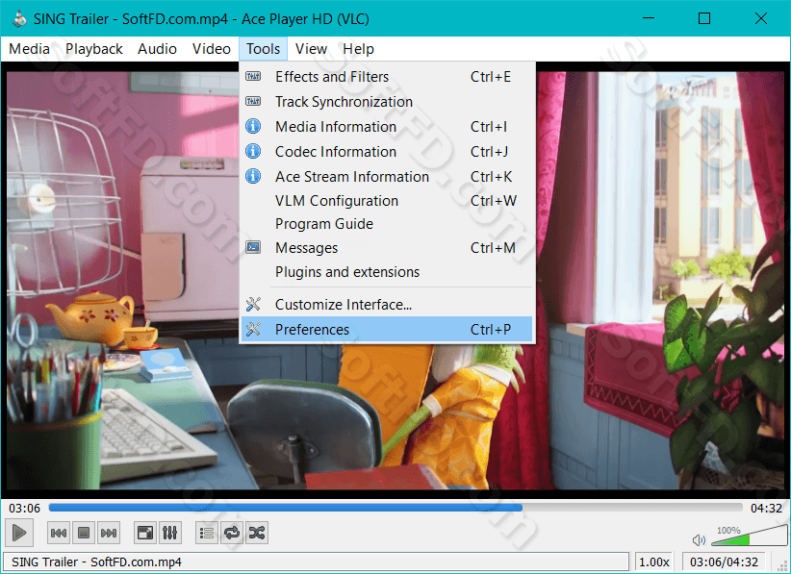Open Codec Information
This screenshot has height=574, width=791.
pyautogui.click(x=387, y=152)
